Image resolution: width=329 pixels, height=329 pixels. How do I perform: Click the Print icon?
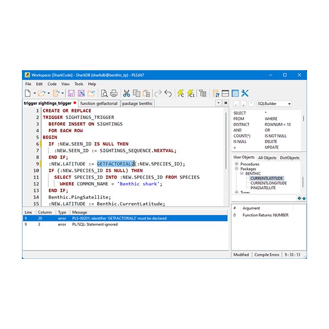click(x=113, y=93)
